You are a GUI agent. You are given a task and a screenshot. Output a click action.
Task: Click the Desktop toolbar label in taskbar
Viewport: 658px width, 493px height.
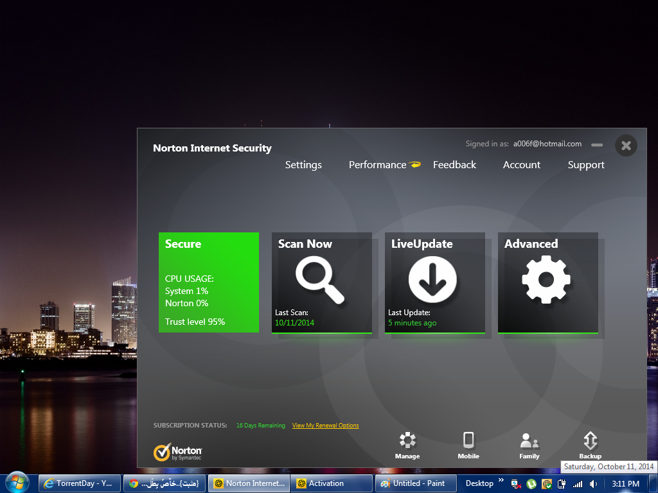click(x=479, y=483)
